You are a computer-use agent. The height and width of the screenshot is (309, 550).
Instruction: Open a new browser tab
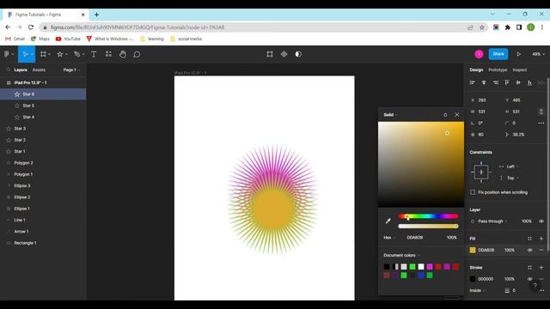pos(96,15)
